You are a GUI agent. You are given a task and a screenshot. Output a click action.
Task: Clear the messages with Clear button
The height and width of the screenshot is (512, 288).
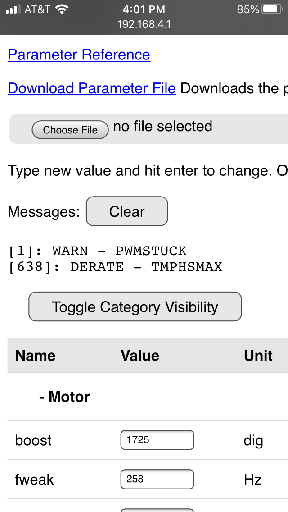point(126,211)
